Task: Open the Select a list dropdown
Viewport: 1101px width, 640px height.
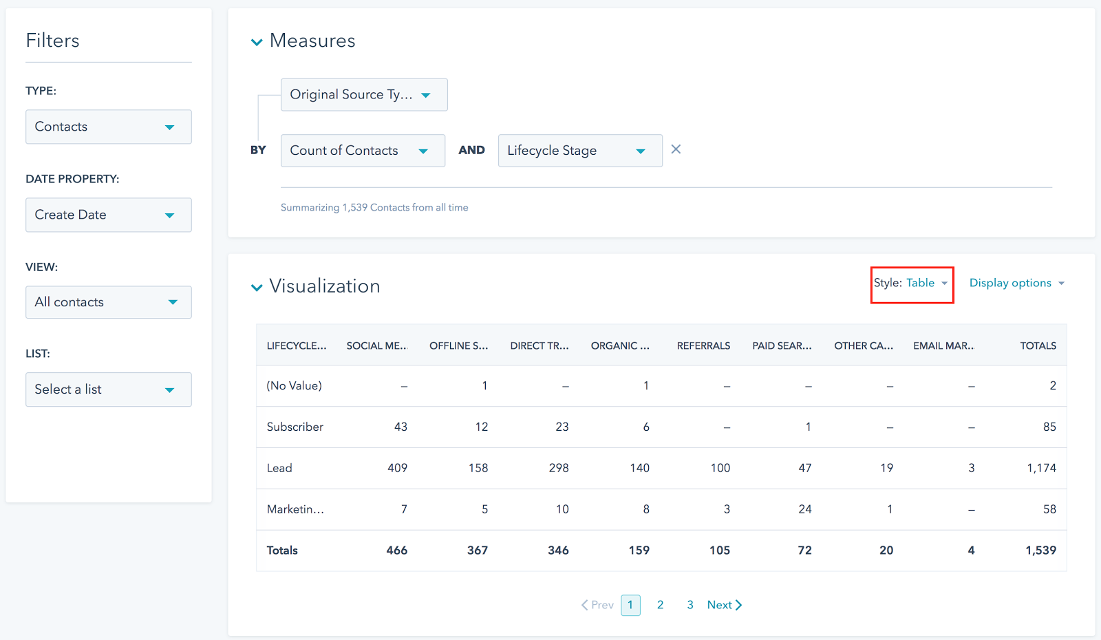Action: click(108, 390)
